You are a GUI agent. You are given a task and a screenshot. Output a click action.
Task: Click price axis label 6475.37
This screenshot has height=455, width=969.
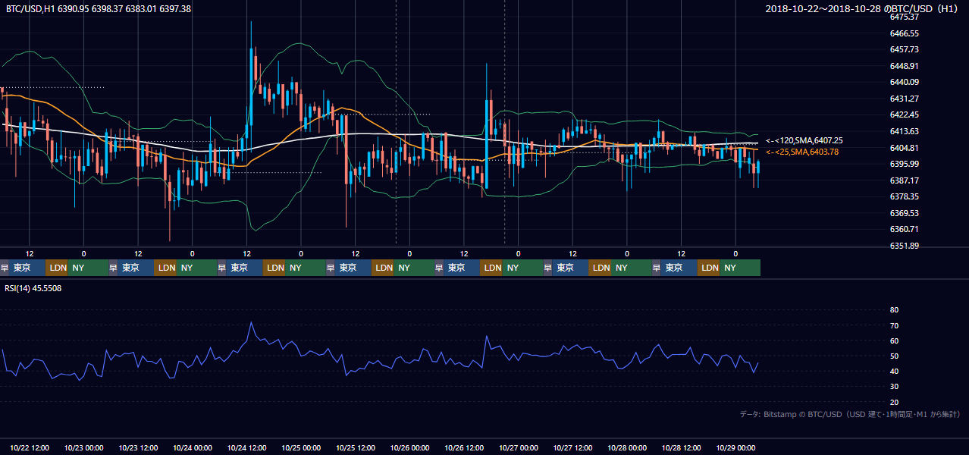coord(905,17)
